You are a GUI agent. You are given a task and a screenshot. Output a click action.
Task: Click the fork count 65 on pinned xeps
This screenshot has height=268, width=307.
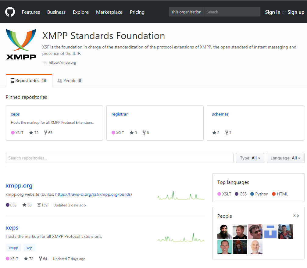[48, 133]
